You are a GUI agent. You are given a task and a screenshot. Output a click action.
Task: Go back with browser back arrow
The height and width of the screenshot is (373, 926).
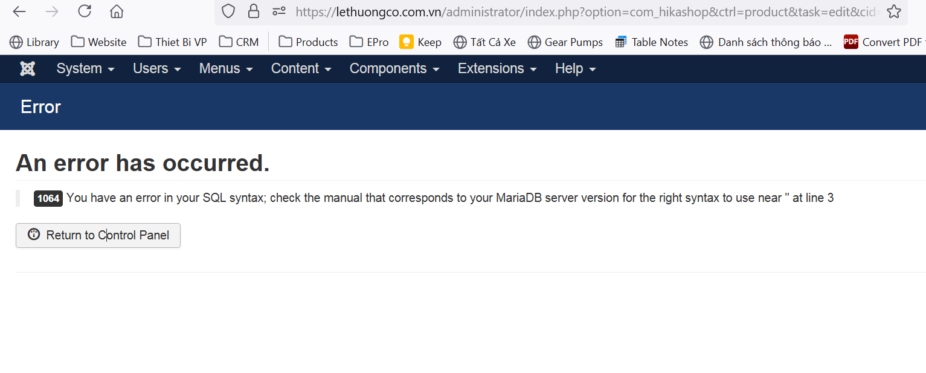(x=19, y=11)
